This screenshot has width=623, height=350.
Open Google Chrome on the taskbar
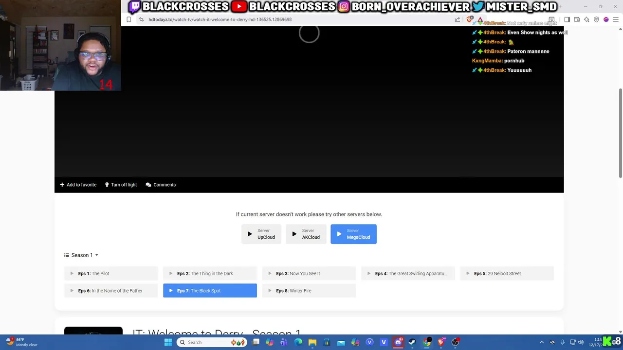(427, 342)
